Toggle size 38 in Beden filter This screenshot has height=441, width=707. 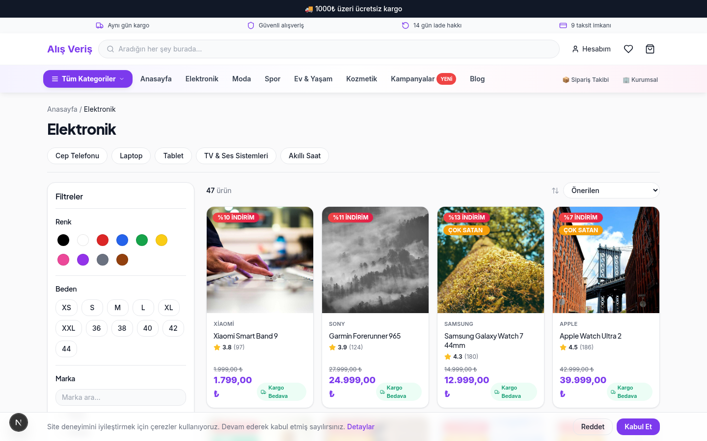click(122, 328)
